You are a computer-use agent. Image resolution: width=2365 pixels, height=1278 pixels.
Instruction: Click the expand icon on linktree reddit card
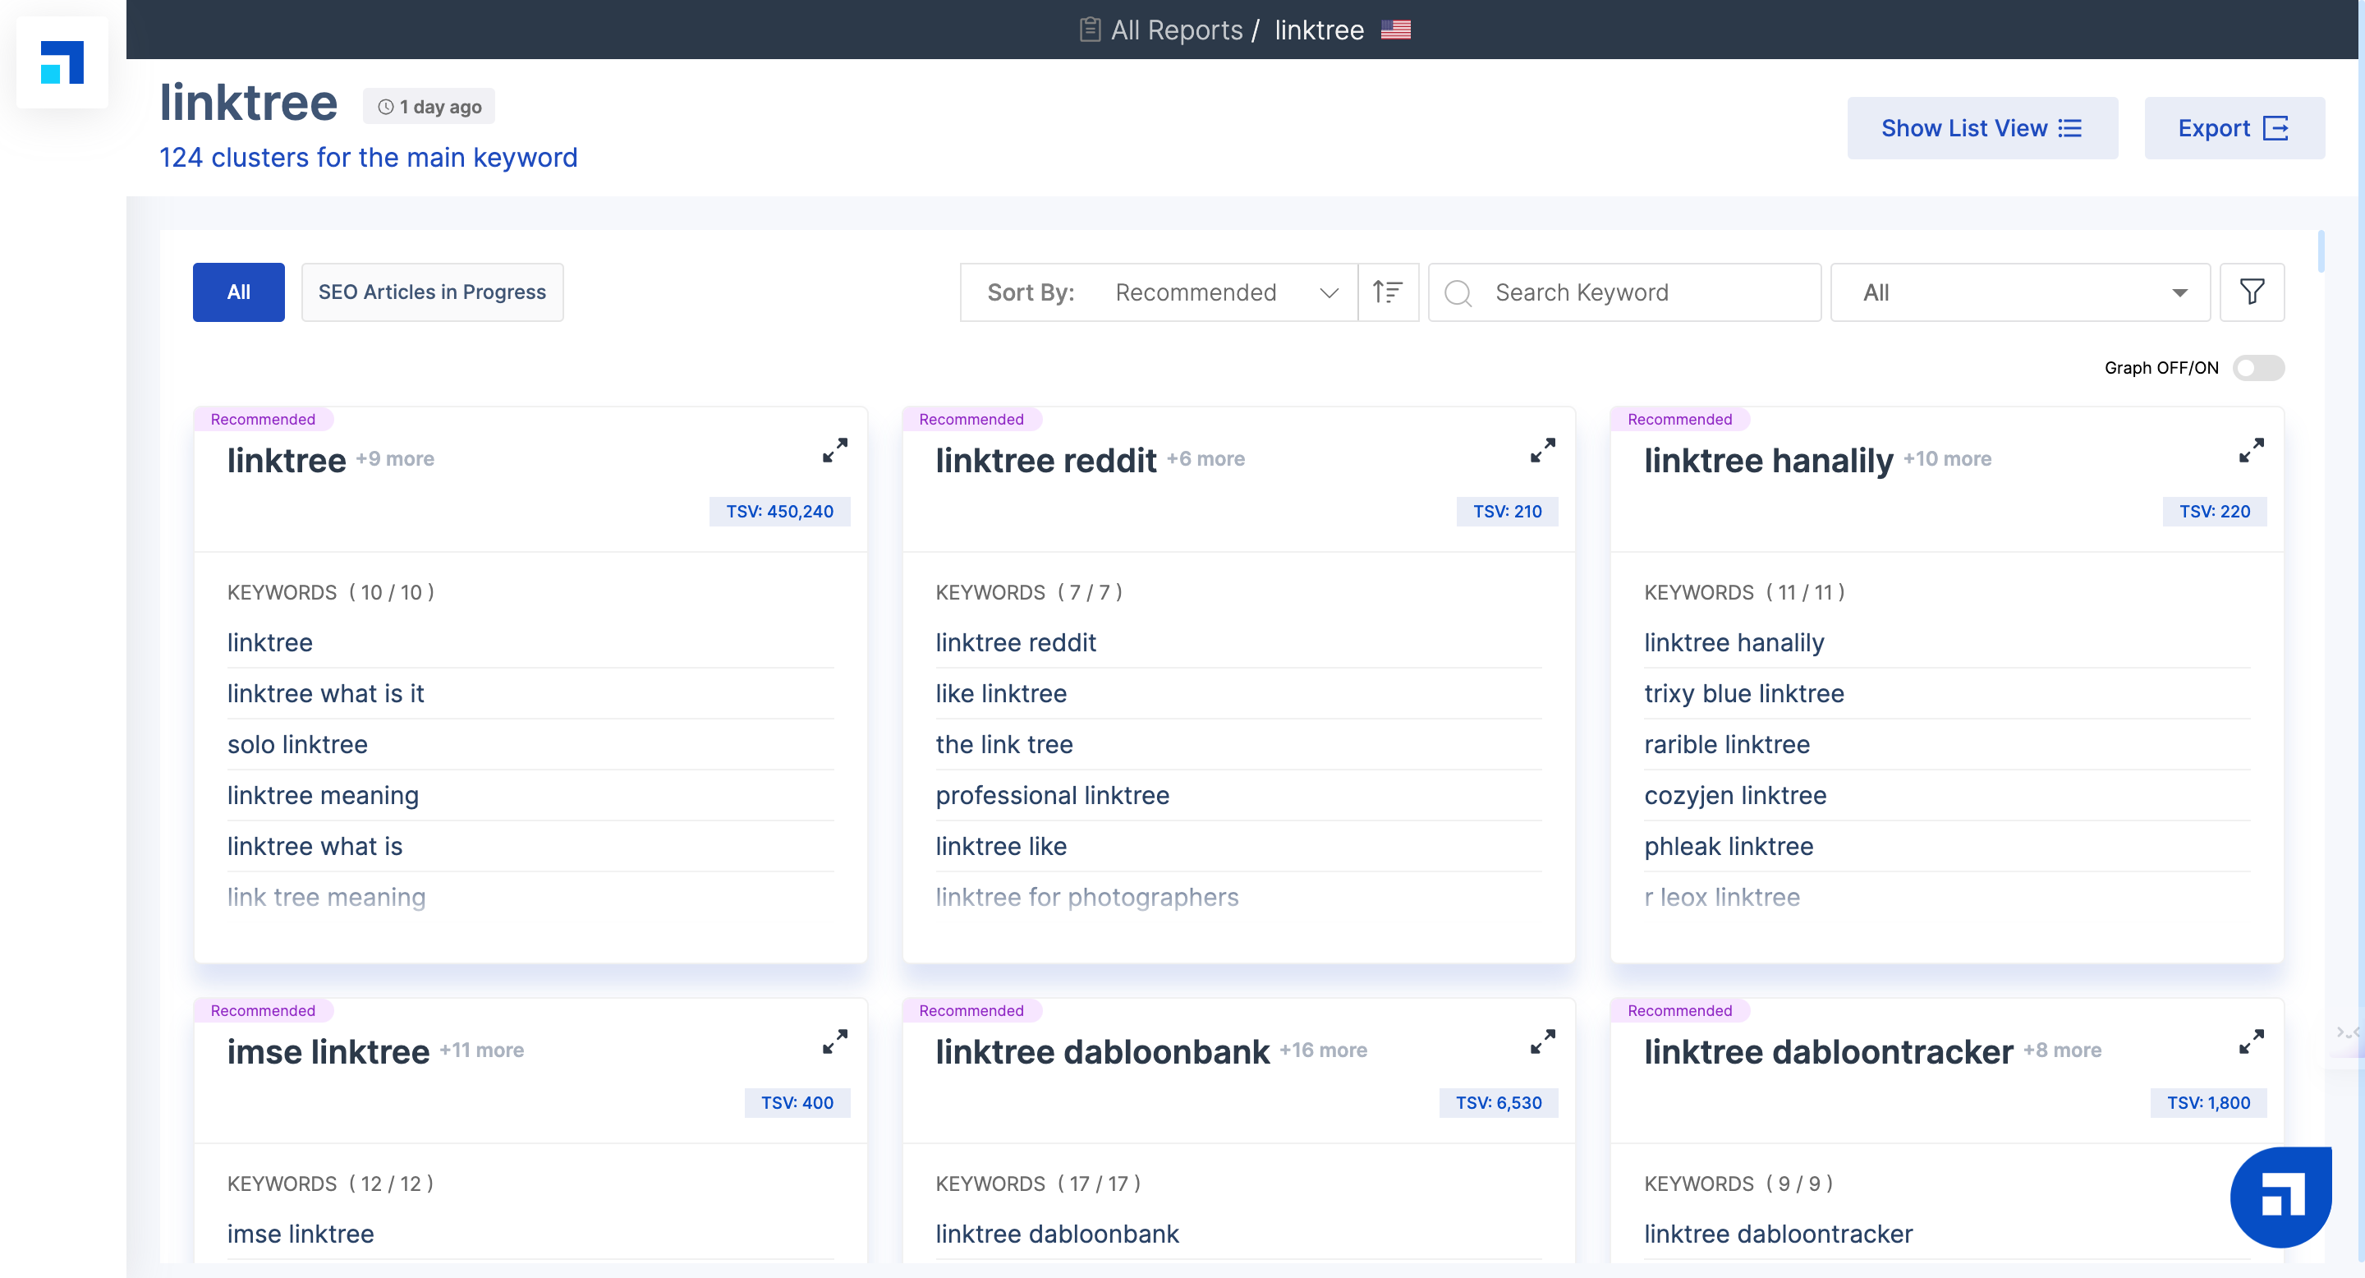tap(1542, 452)
